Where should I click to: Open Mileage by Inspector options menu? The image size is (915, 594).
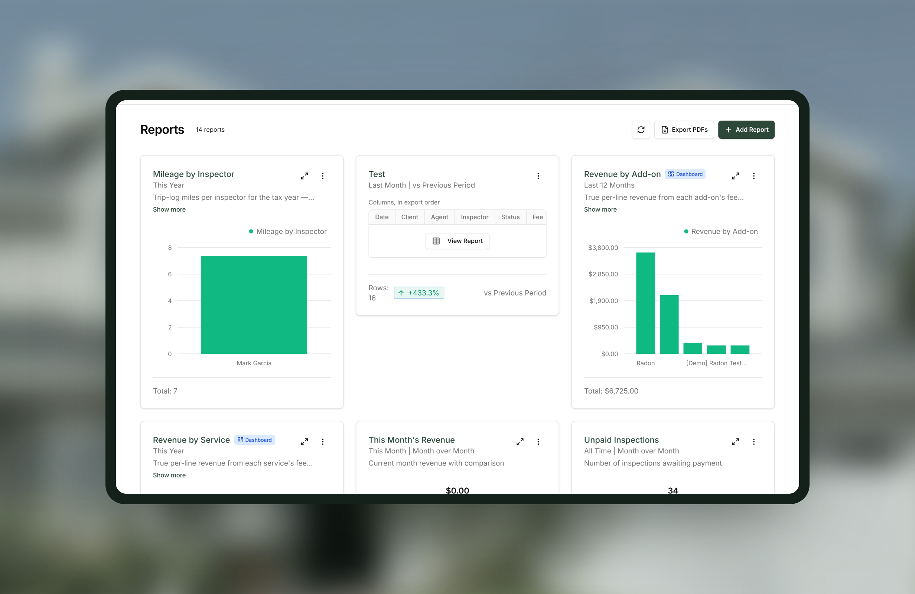point(323,176)
